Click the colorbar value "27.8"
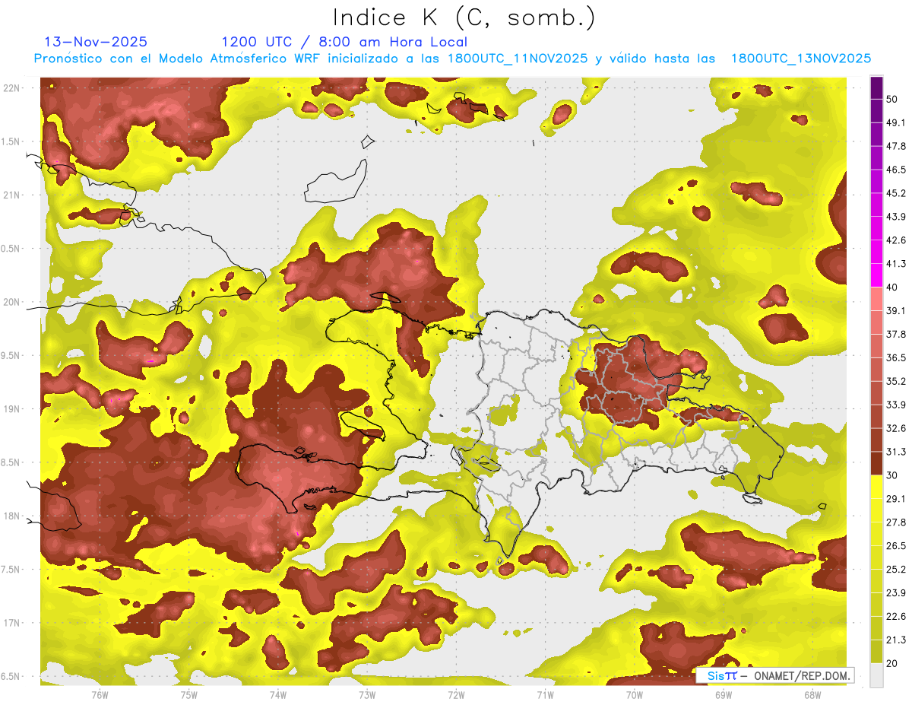The image size is (912, 705). 896,522
